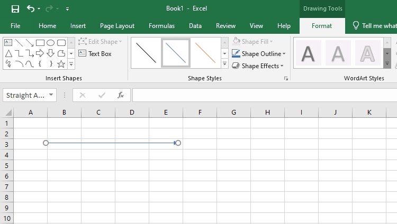Viewport: 397px width, 224px height.
Task: Open the File tab
Action: coord(15,26)
